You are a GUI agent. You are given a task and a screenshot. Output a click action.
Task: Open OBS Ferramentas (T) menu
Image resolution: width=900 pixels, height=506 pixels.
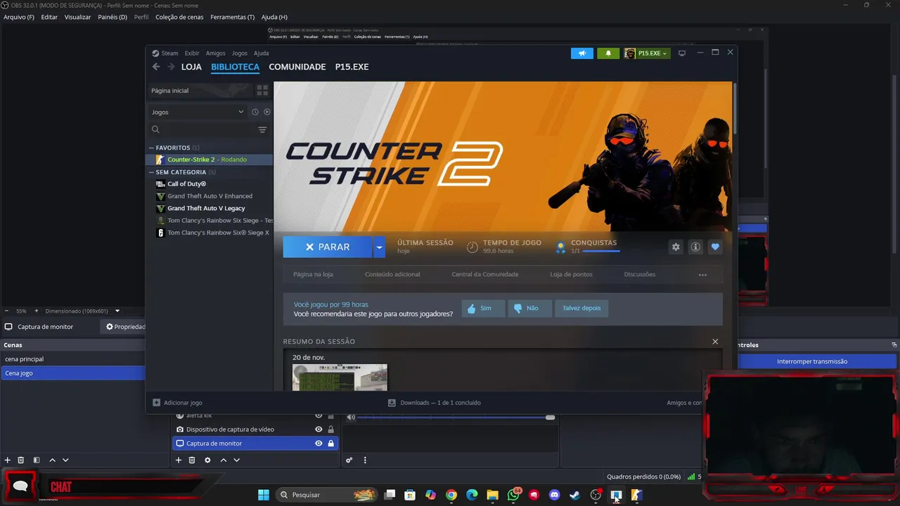point(233,17)
